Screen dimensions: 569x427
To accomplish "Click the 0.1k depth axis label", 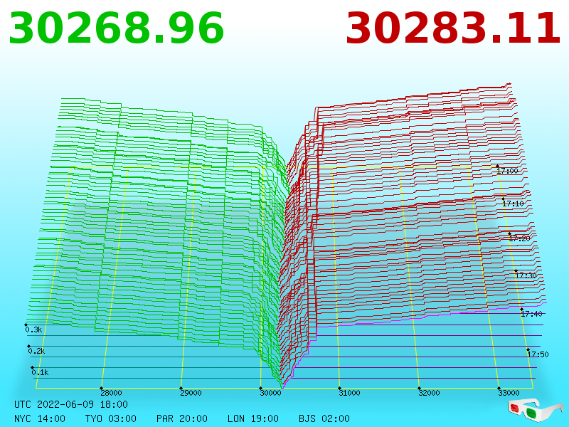I will tap(40, 372).
